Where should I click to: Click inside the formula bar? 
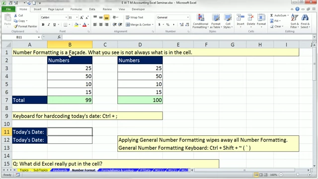(188, 37)
